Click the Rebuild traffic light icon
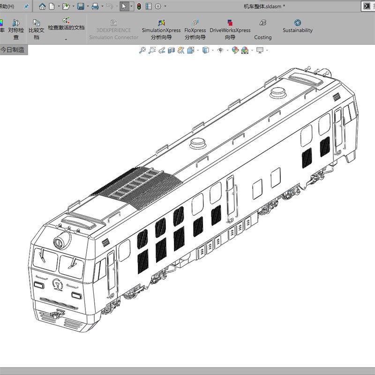The image size is (375, 375). click(139, 7)
